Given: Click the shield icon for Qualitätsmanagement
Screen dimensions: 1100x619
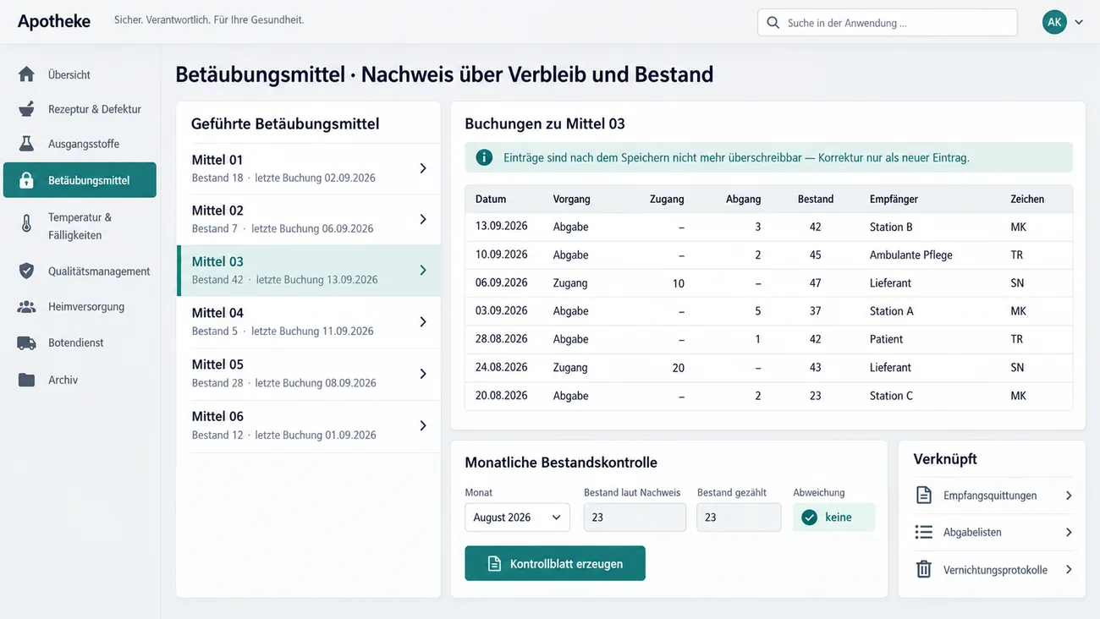Looking at the screenshot, I should point(26,271).
